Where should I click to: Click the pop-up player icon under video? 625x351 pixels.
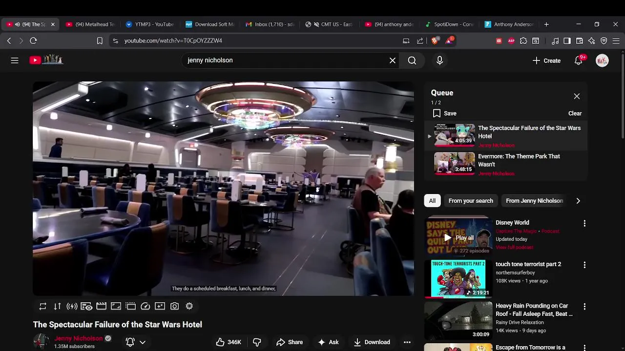tap(131, 306)
